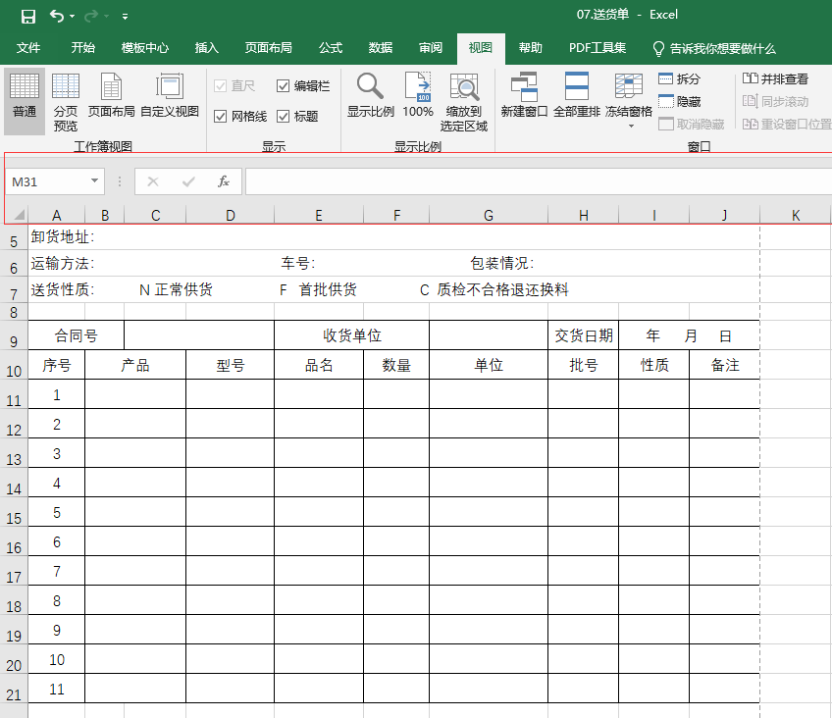Click 拆分 to split the window
Viewport: 832px width, 718px height.
coord(680,78)
